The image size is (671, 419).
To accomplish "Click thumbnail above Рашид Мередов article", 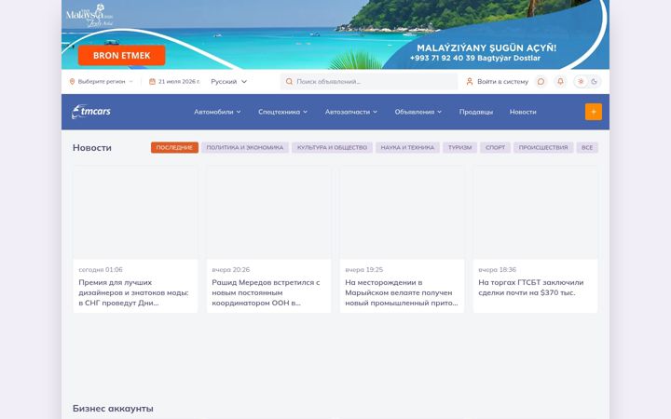I will (x=268, y=212).
